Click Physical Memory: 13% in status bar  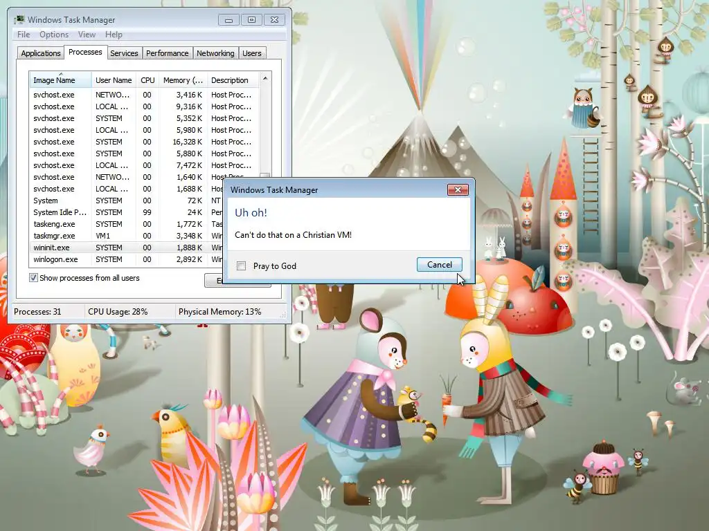(219, 312)
